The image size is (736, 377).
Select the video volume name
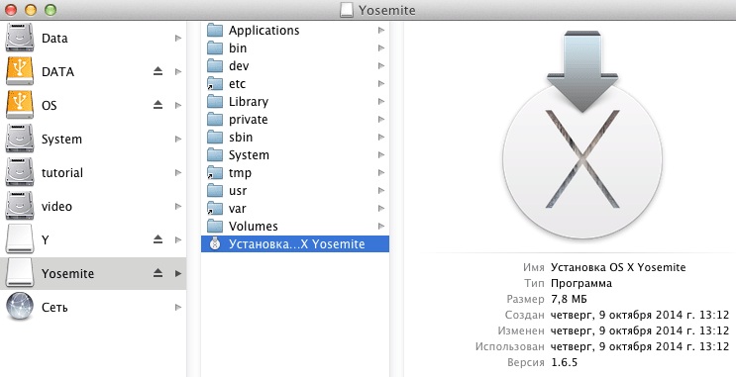56,207
